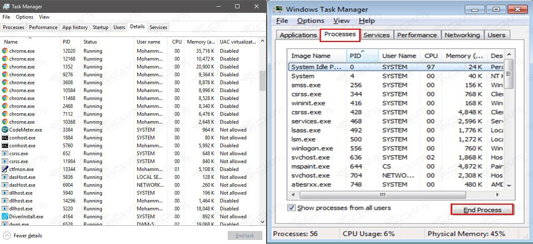Click the ctfmon.exe pen icon
Image resolution: width=533 pixels, height=244 pixels.
tap(5, 169)
